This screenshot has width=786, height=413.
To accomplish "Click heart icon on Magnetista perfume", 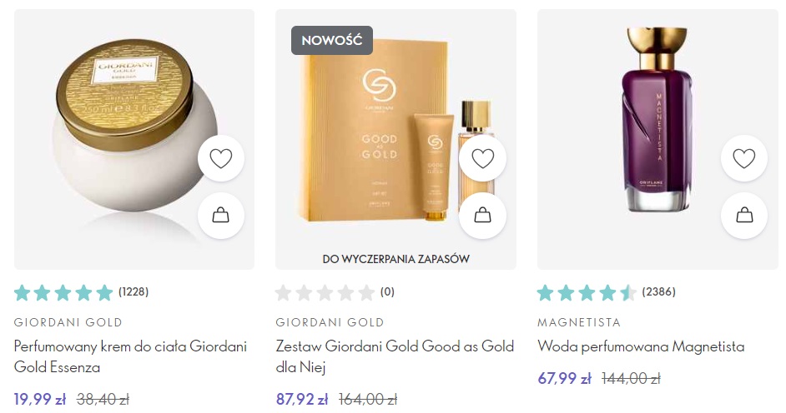I will point(744,158).
